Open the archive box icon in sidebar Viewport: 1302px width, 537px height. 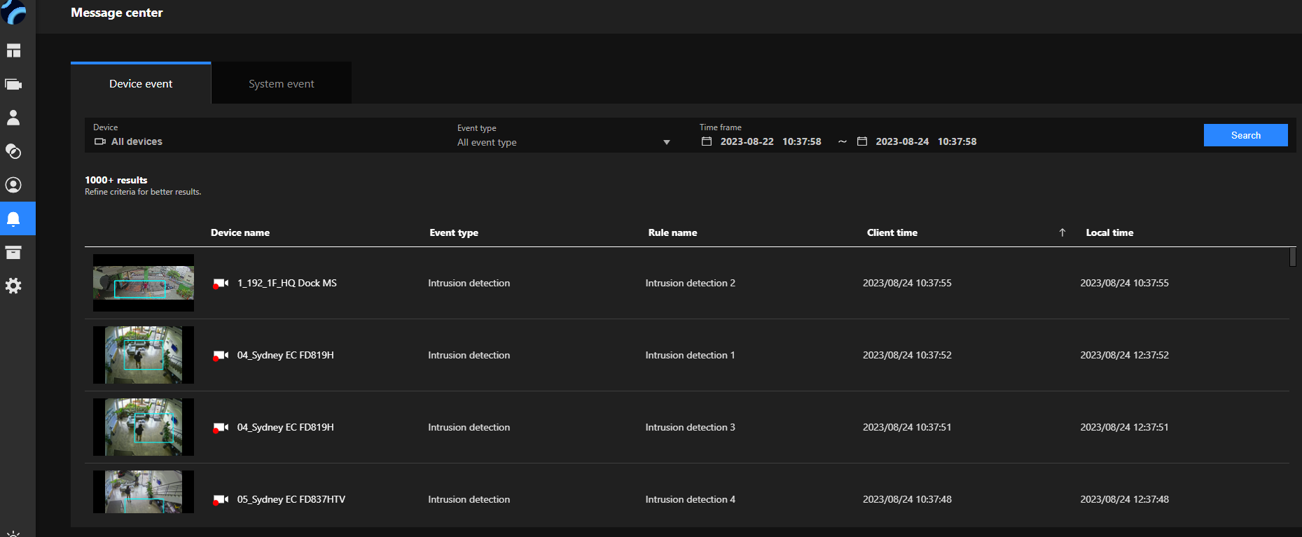pyautogui.click(x=13, y=253)
